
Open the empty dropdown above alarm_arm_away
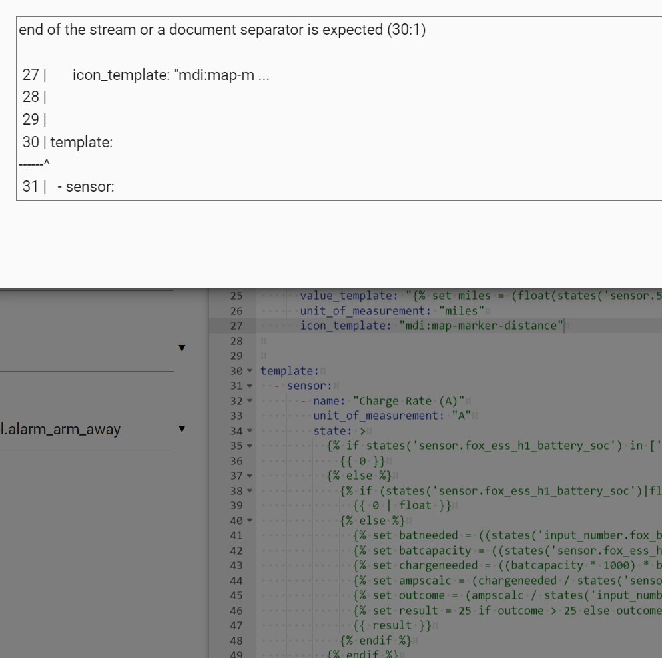(182, 348)
